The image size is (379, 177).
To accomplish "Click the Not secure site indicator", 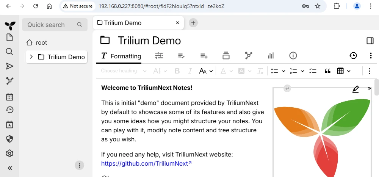I will 78,6.
